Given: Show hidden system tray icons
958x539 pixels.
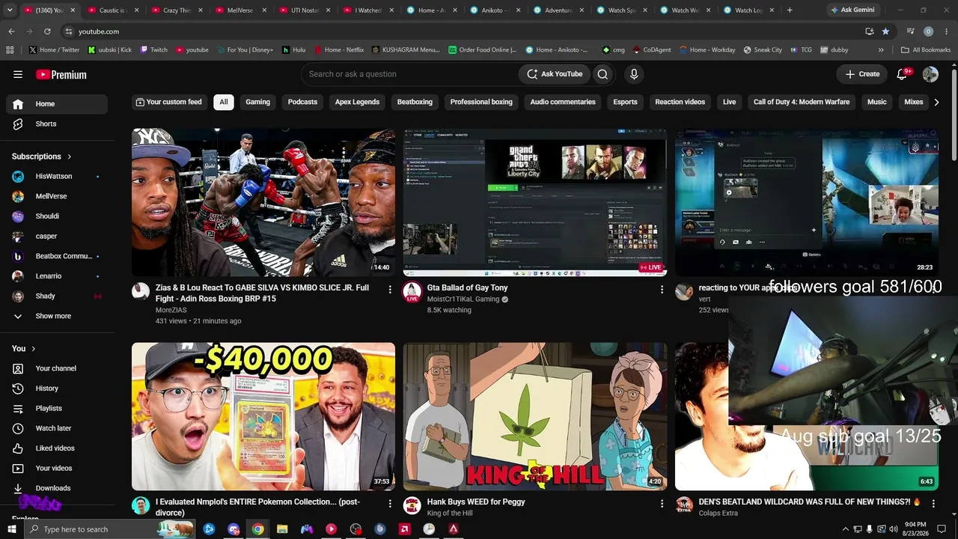Looking at the screenshot, I should click(x=846, y=529).
